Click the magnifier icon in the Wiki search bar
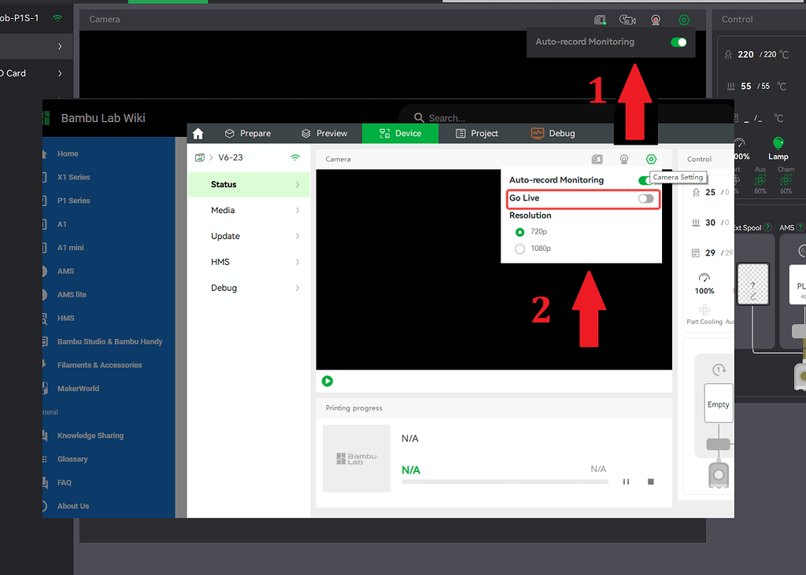Screen dimensions: 806x575 point(419,118)
